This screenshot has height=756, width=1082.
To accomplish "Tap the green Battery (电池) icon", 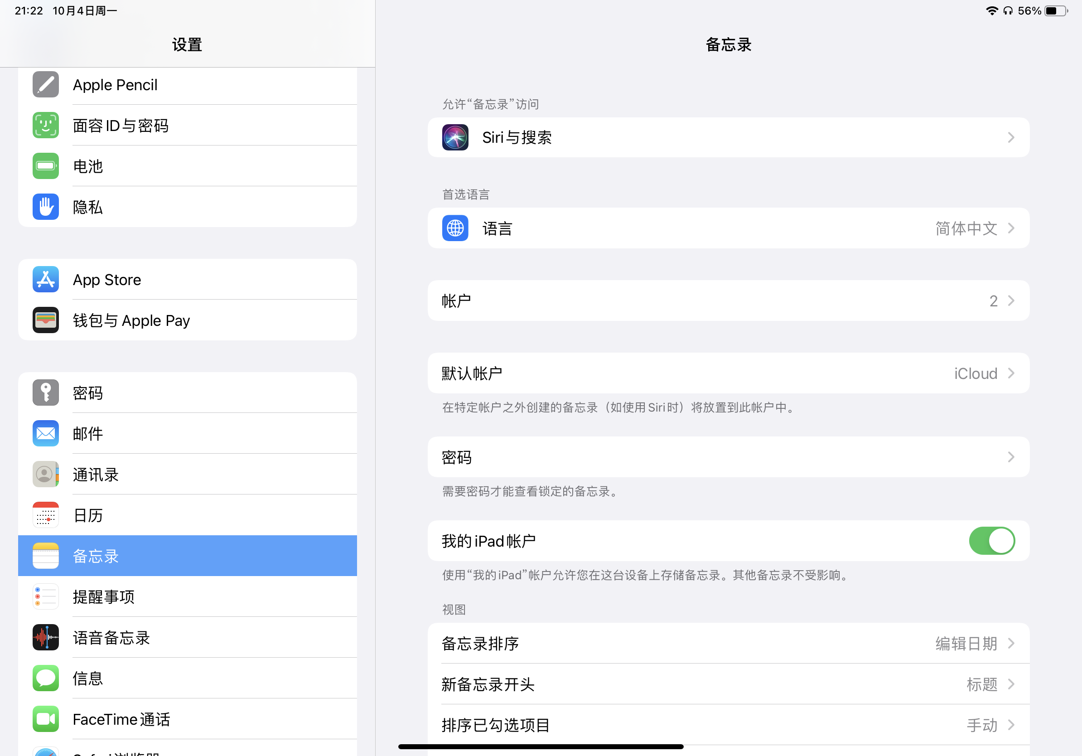I will [46, 166].
